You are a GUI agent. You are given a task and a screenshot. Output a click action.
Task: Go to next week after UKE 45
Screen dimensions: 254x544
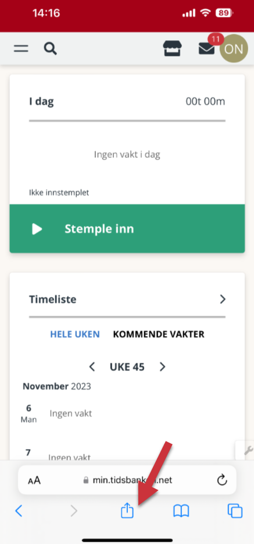coord(162,367)
